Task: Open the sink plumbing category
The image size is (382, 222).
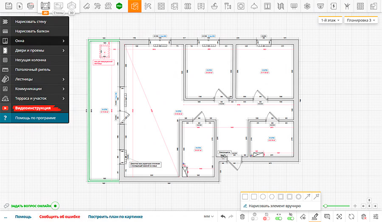Action: pos(214,6)
